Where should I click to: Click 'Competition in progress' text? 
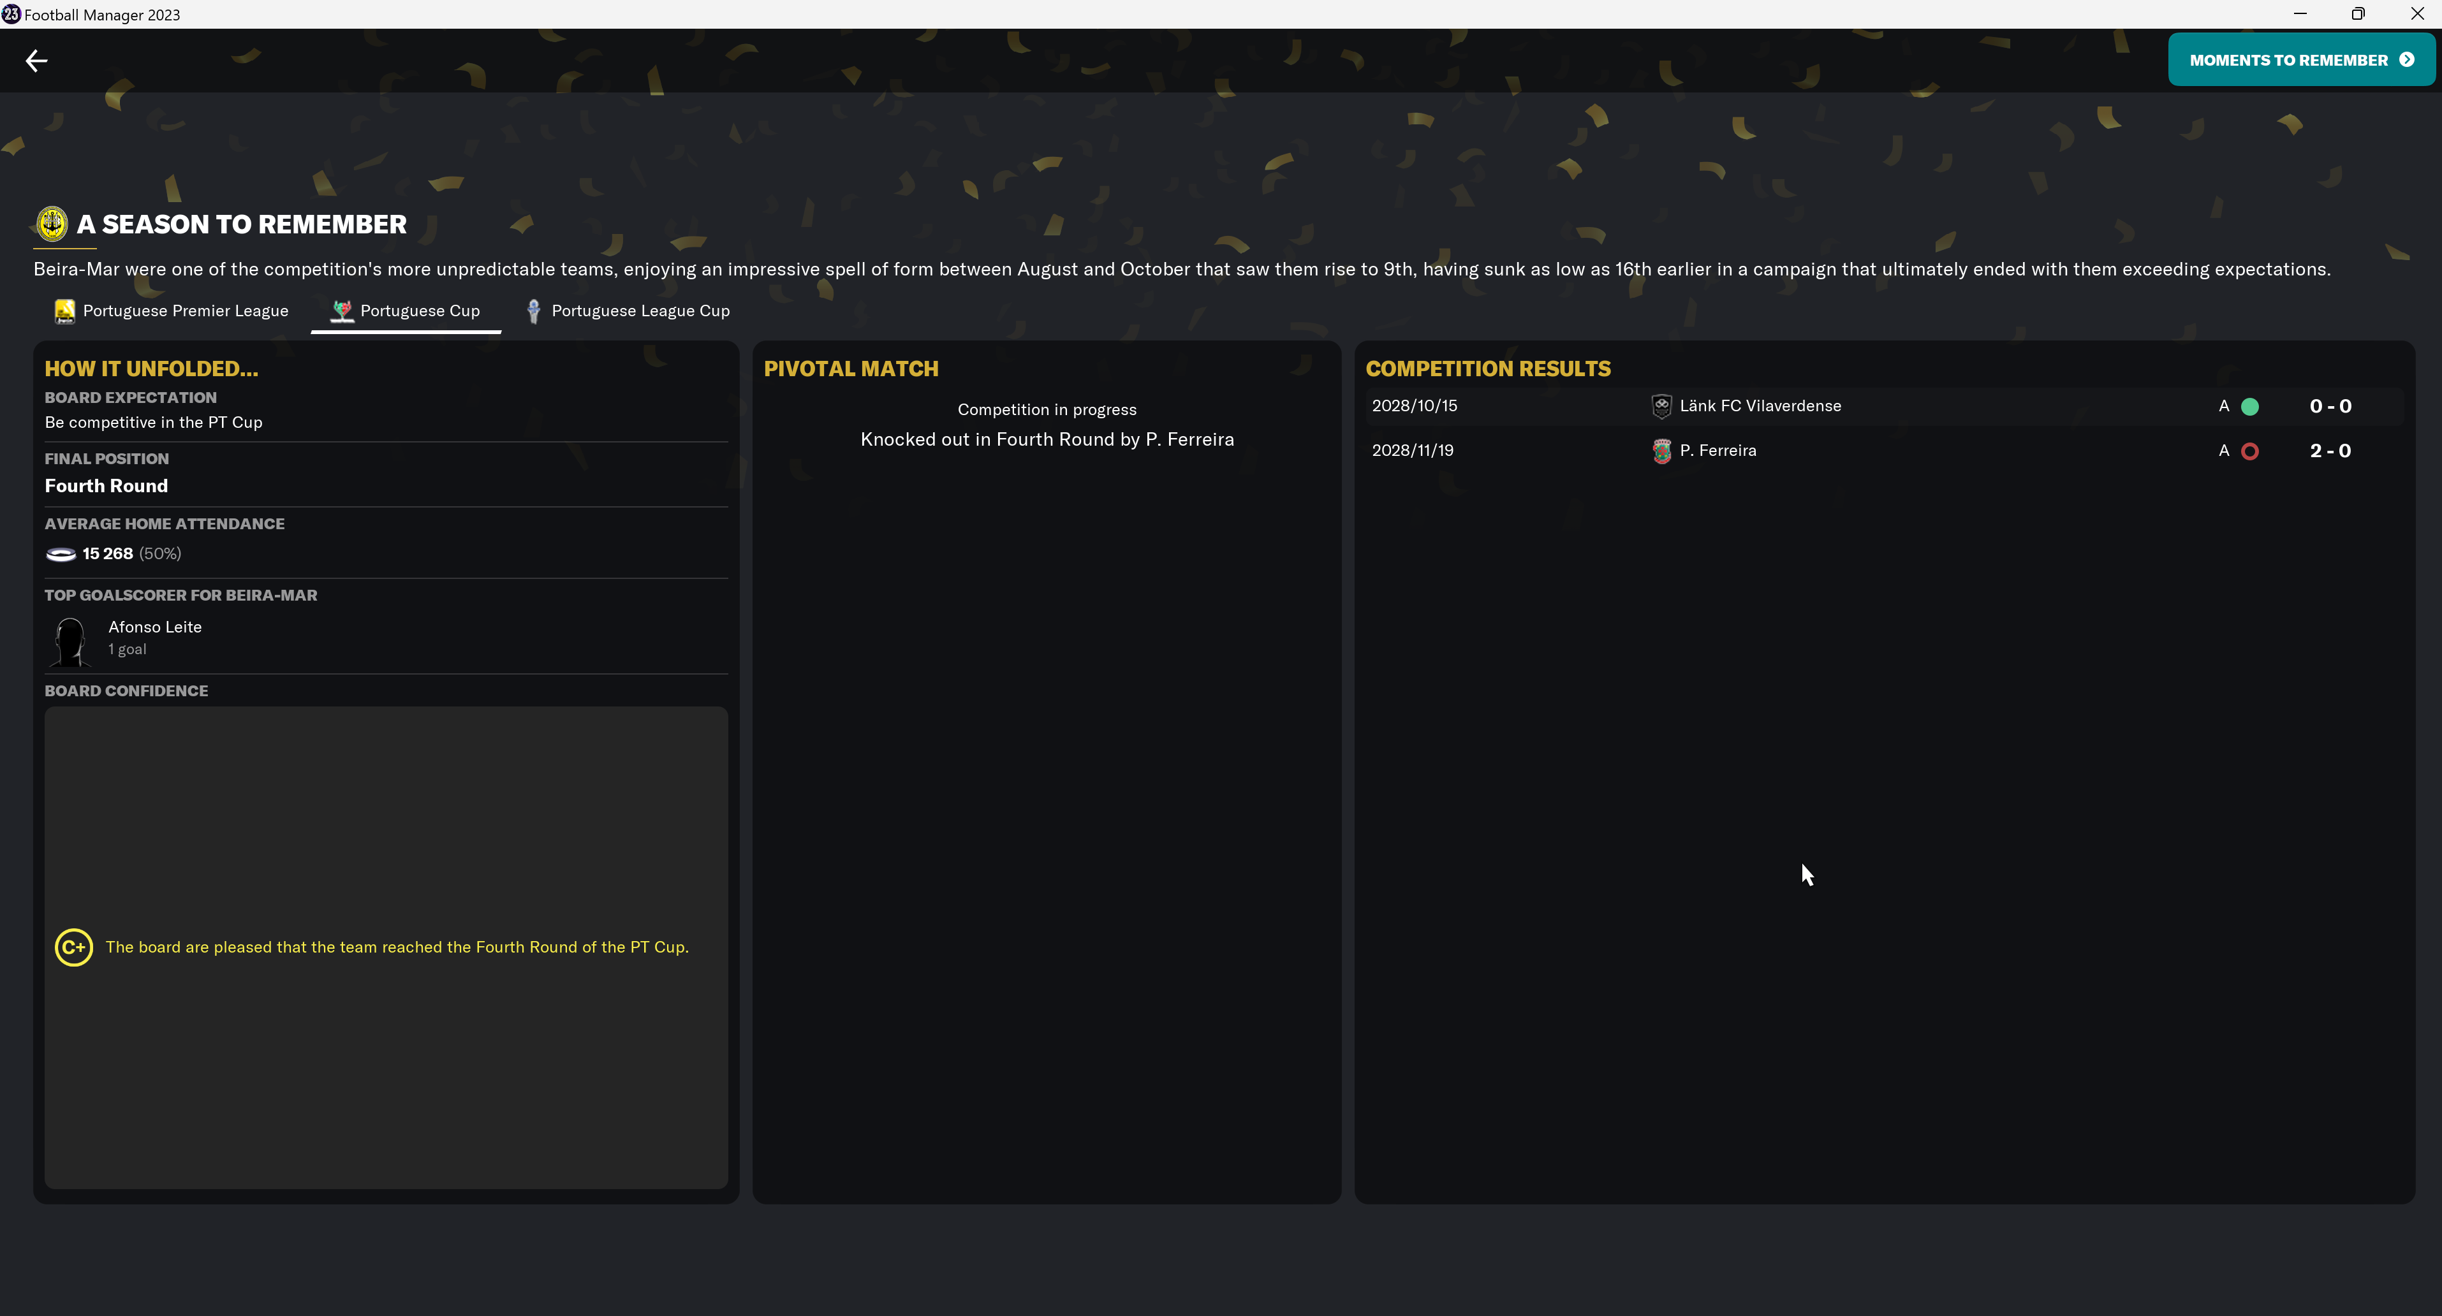(x=1047, y=409)
